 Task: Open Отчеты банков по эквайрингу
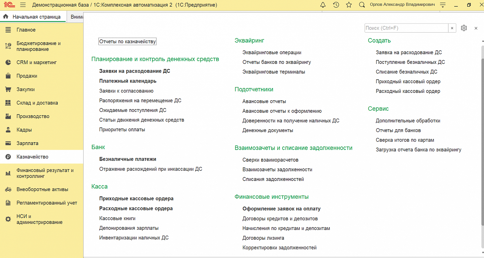click(x=277, y=62)
